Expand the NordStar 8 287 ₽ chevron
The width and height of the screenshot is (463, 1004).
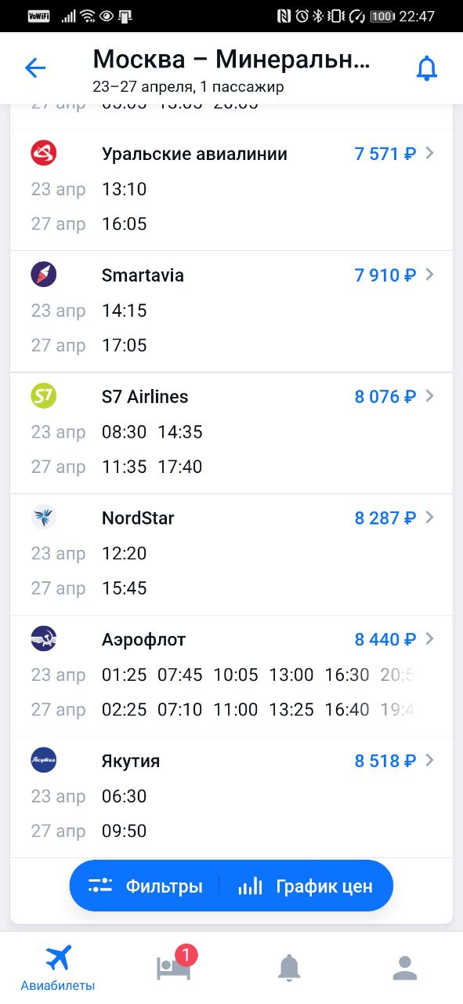[x=429, y=518]
